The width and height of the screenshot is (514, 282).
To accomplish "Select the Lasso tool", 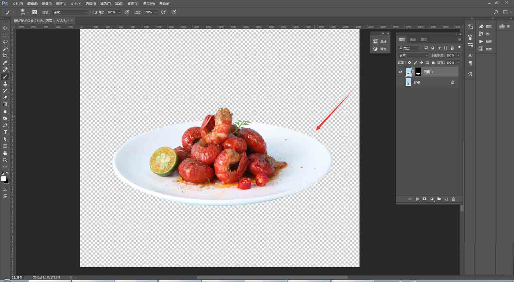I will (x=5, y=42).
